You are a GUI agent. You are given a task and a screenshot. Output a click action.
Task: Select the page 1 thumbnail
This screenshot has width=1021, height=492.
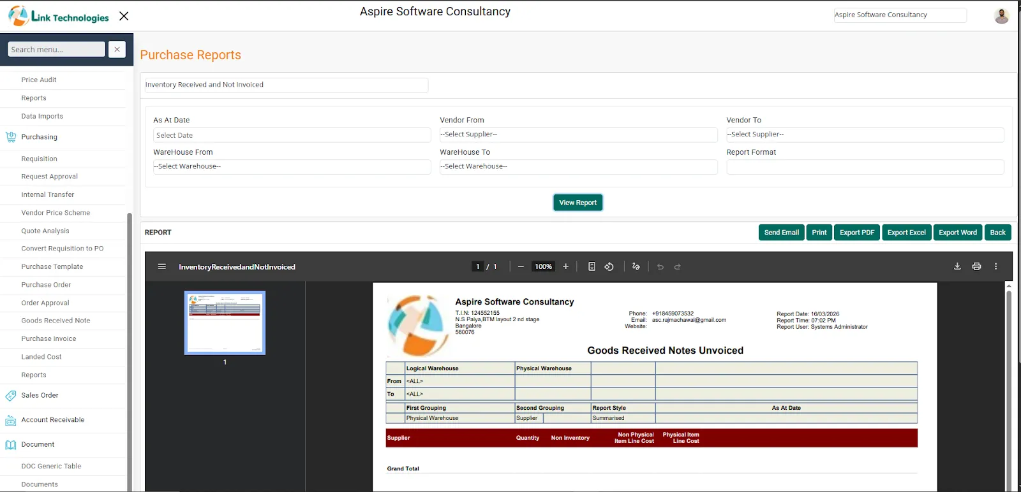pos(225,322)
